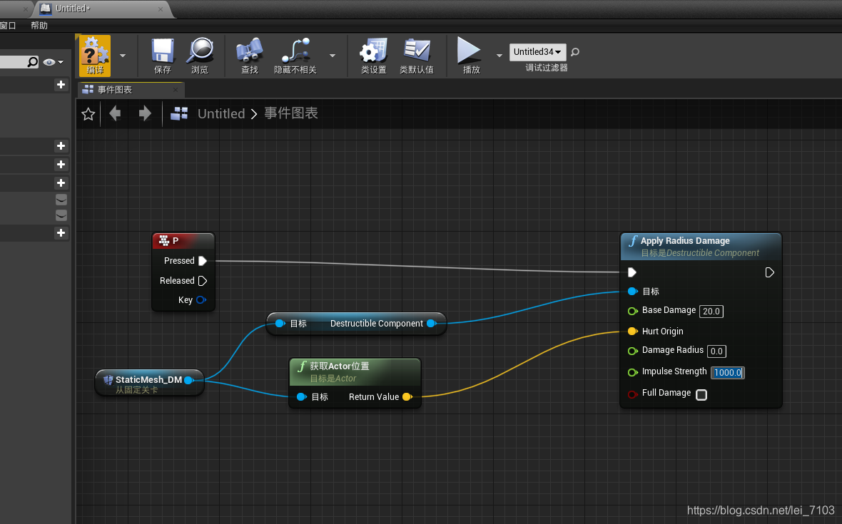Click the blueprint graph breadcrumb icon

point(179,113)
